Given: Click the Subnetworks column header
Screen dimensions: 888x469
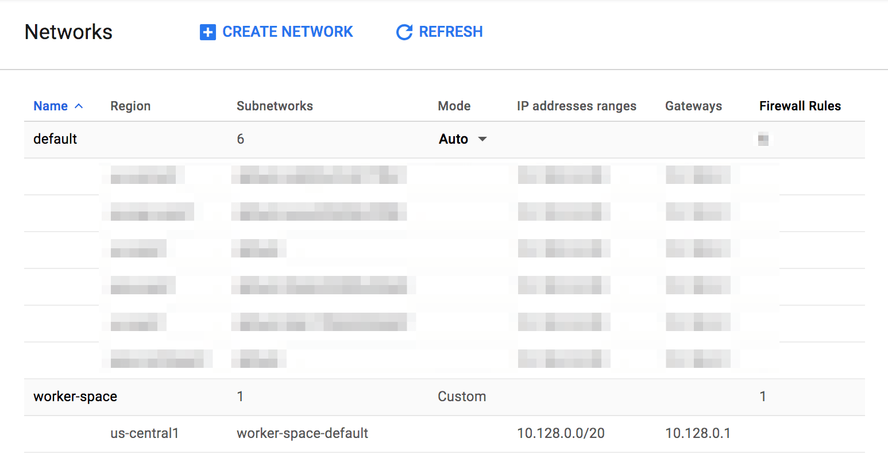Looking at the screenshot, I should (x=275, y=106).
